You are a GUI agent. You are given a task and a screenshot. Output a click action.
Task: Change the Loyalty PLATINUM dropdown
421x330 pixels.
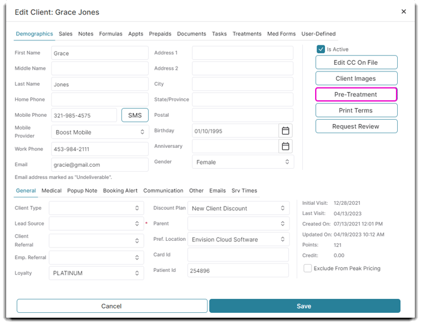(x=97, y=273)
